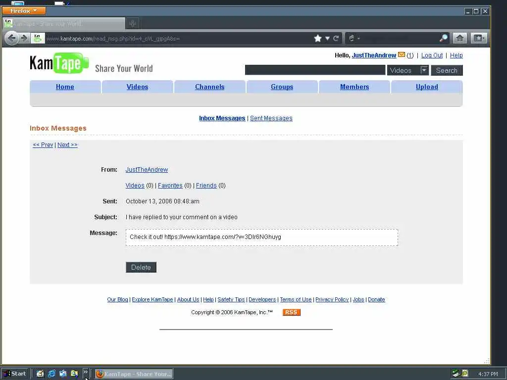Click the browser forward arrow button
This screenshot has height=380, width=507.
(x=24, y=39)
